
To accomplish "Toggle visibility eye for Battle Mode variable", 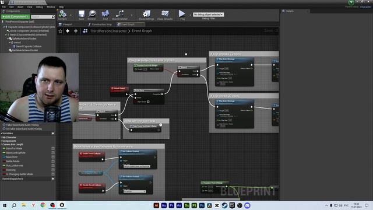I will tap(53, 162).
